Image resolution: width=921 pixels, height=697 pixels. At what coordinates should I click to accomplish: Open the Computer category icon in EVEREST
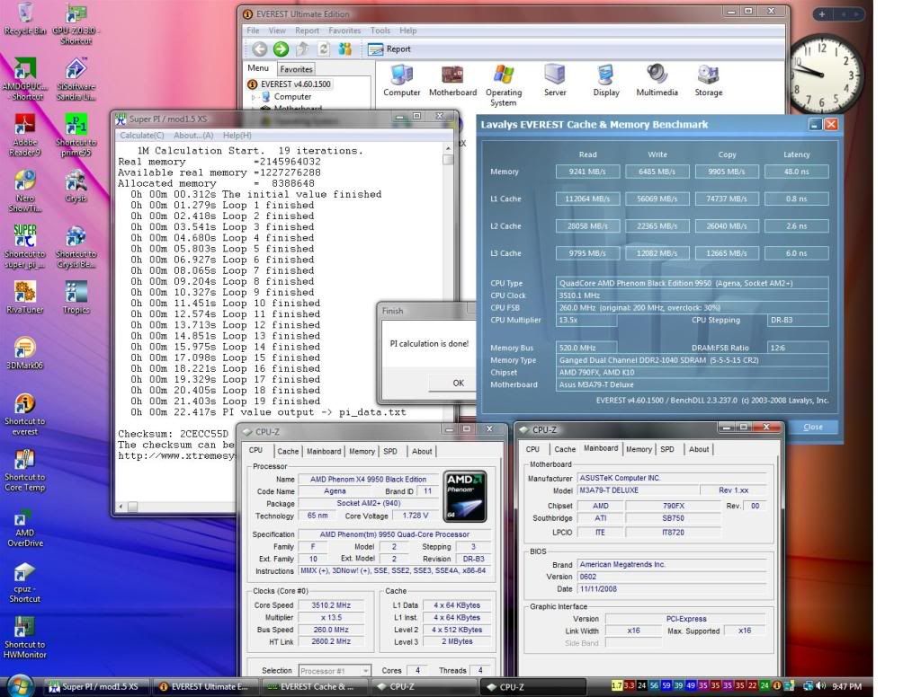[x=402, y=80]
